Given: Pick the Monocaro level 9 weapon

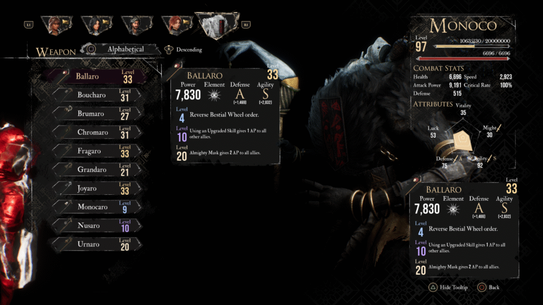Looking at the screenshot, I should tap(98, 207).
